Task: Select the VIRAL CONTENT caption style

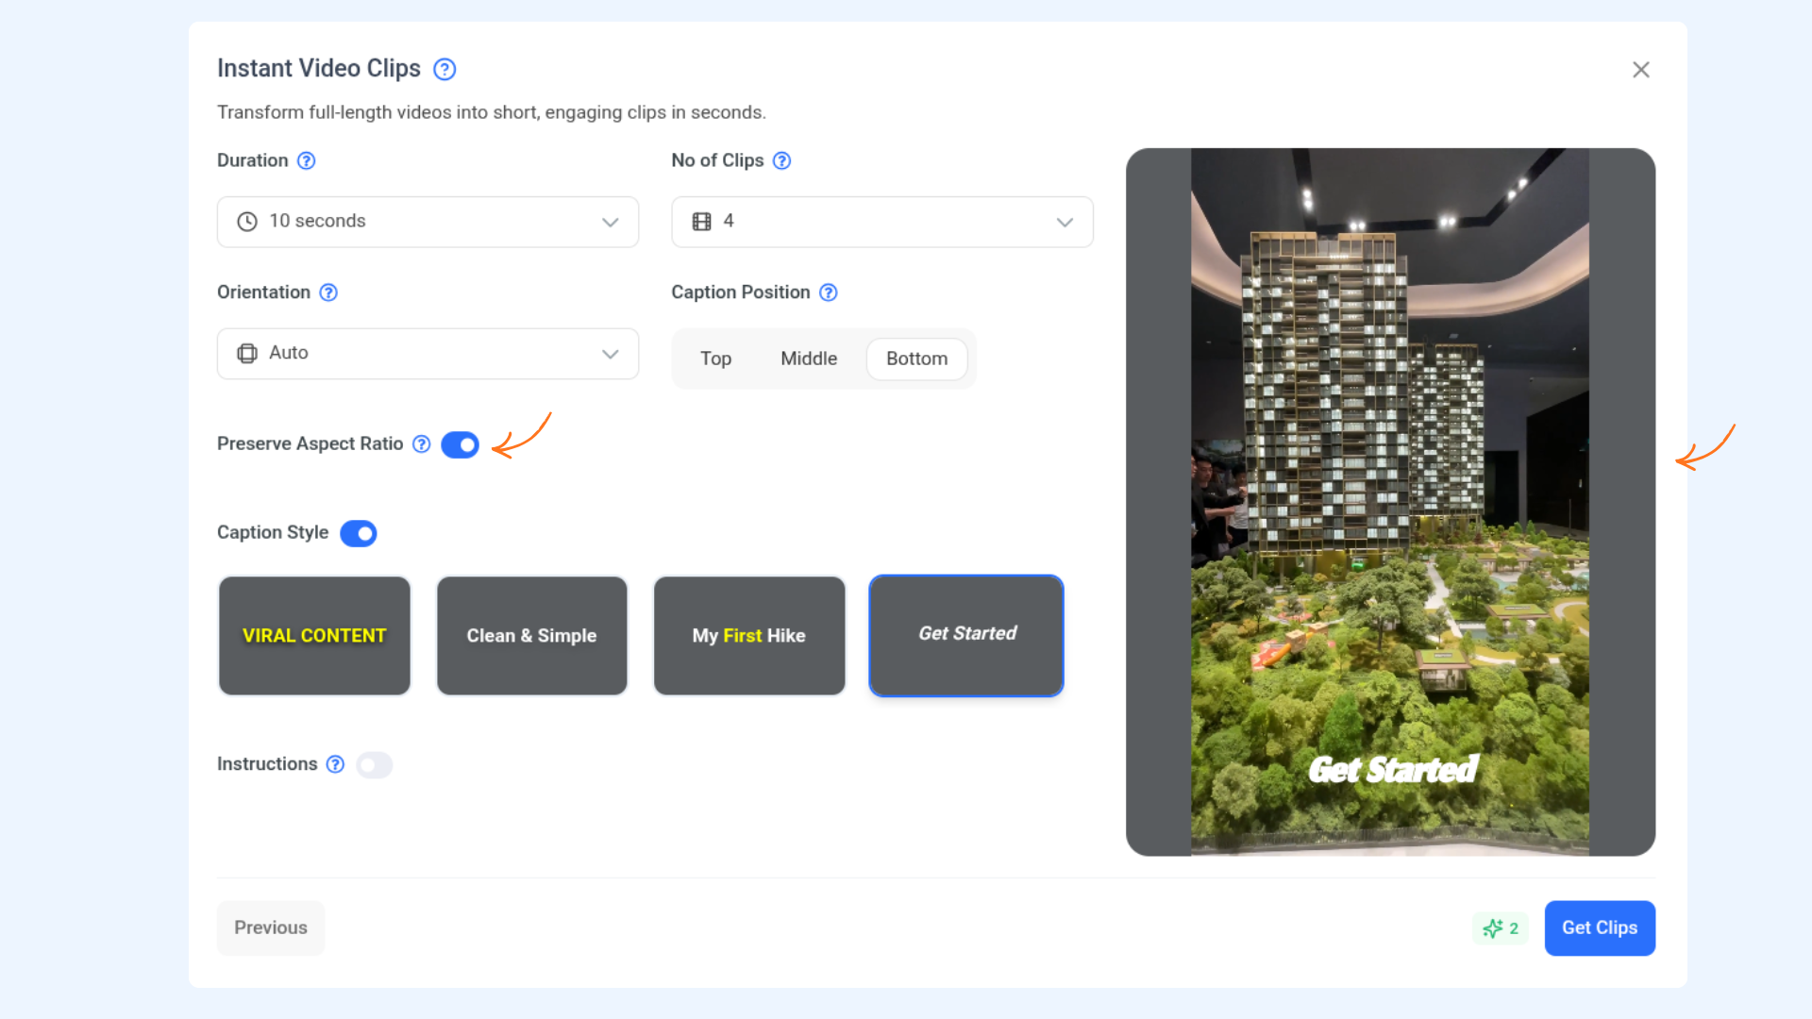Action: pos(315,636)
